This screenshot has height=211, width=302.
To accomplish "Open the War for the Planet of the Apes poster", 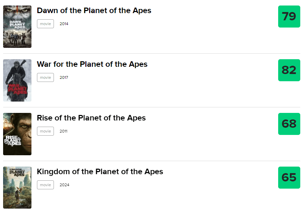I will (17, 80).
